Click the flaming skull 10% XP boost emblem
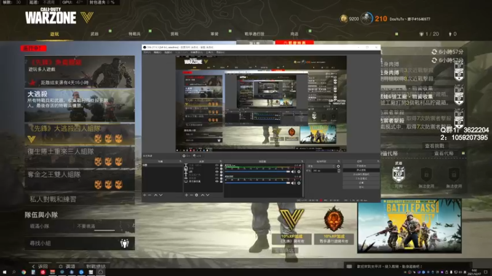The image size is (492, 276). [x=333, y=219]
